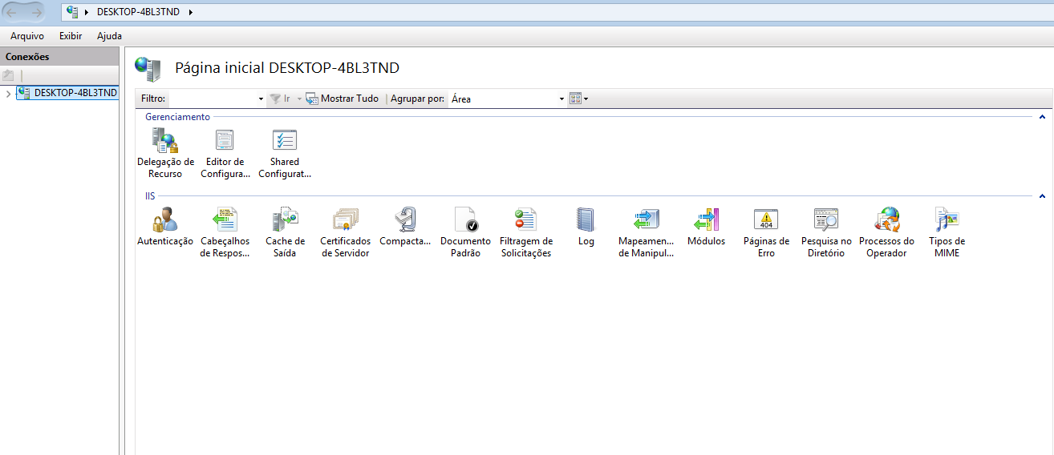This screenshot has height=455, width=1054.
Task: Open the Exibir menu
Action: [x=71, y=36]
